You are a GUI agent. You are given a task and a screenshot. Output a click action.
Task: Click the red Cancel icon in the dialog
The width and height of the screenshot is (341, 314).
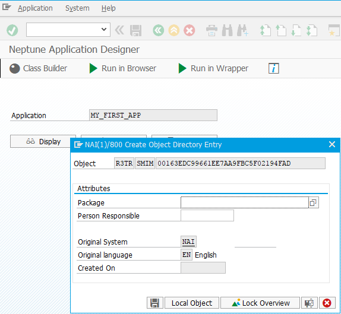[x=327, y=303]
